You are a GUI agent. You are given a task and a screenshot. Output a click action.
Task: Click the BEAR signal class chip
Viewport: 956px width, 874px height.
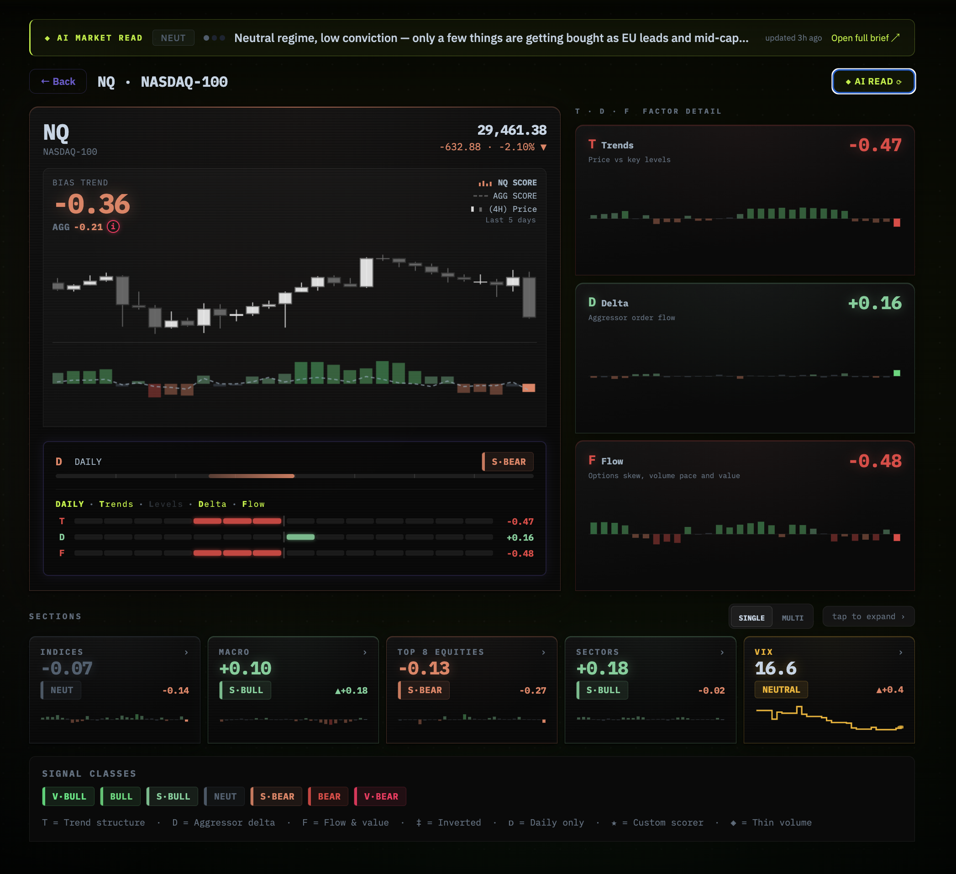tap(328, 796)
